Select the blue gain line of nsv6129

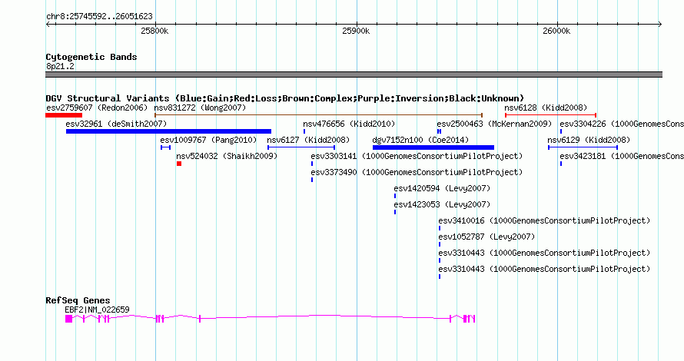pos(583,147)
